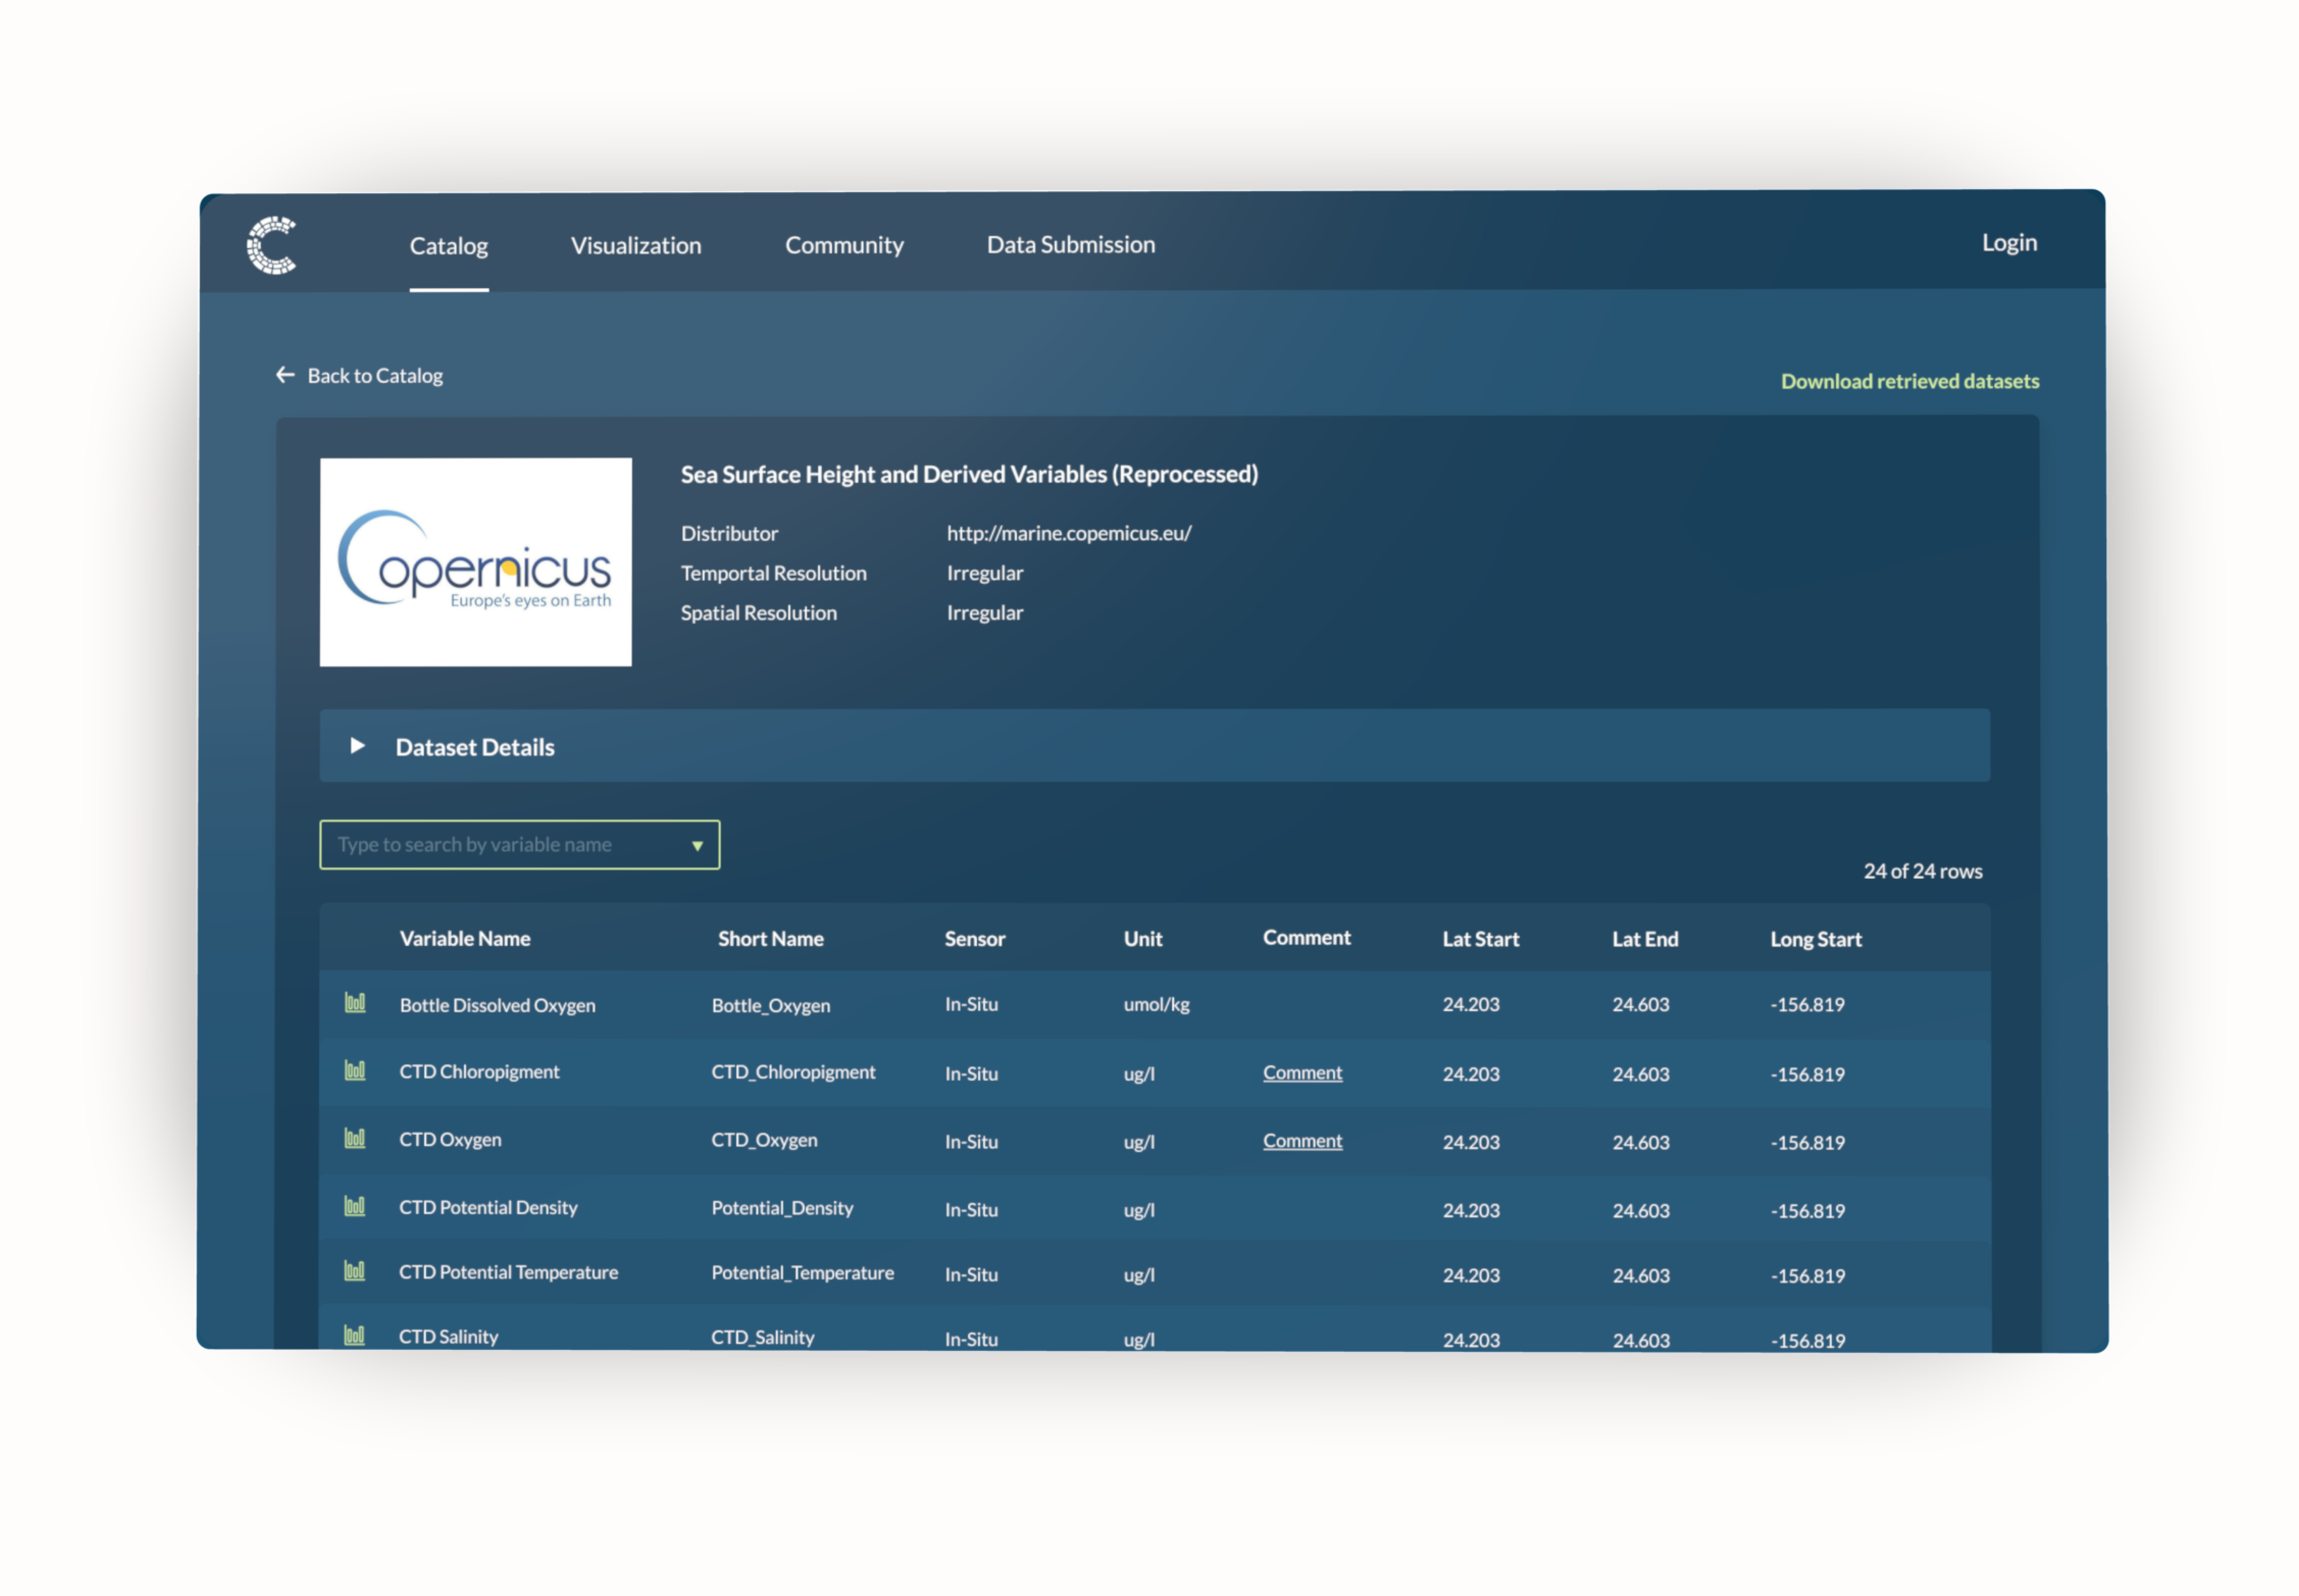Switch to the Visualization tab
The image size is (2299, 1596).
(x=636, y=245)
